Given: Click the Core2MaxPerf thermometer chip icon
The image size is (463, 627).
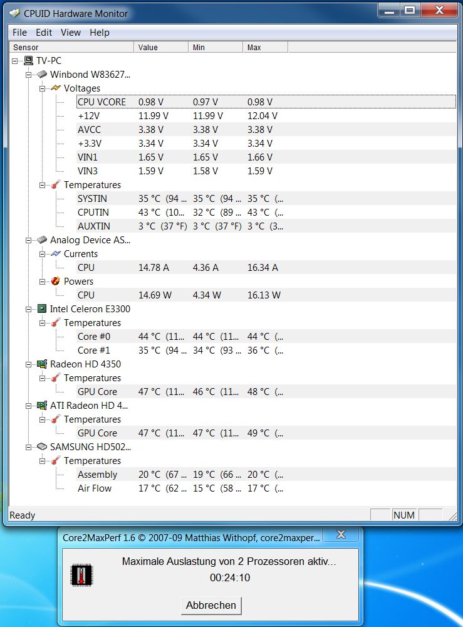Looking at the screenshot, I should point(81,575).
